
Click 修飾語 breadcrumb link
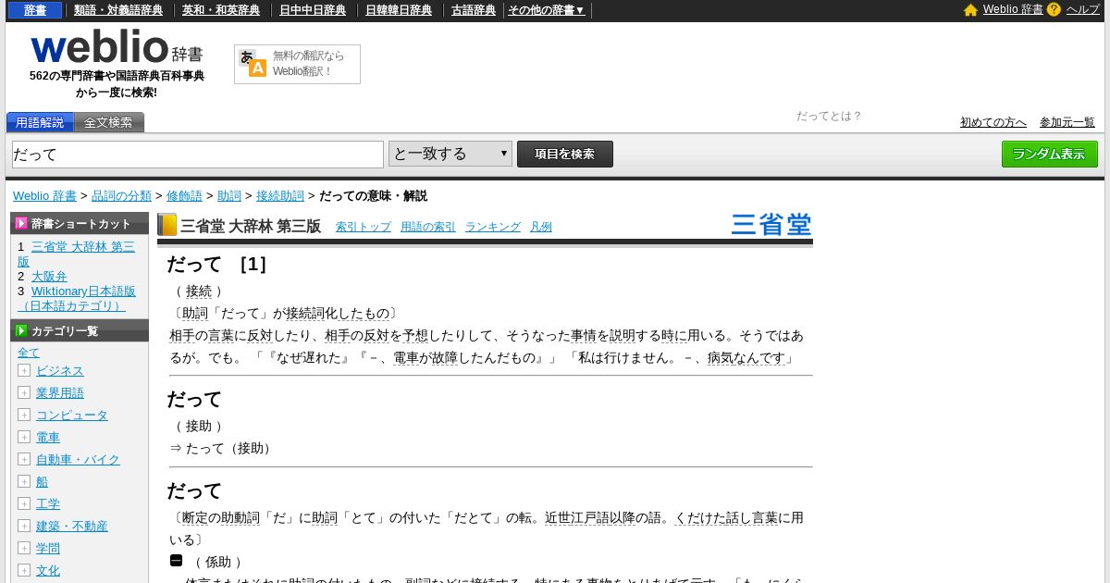[x=184, y=196]
